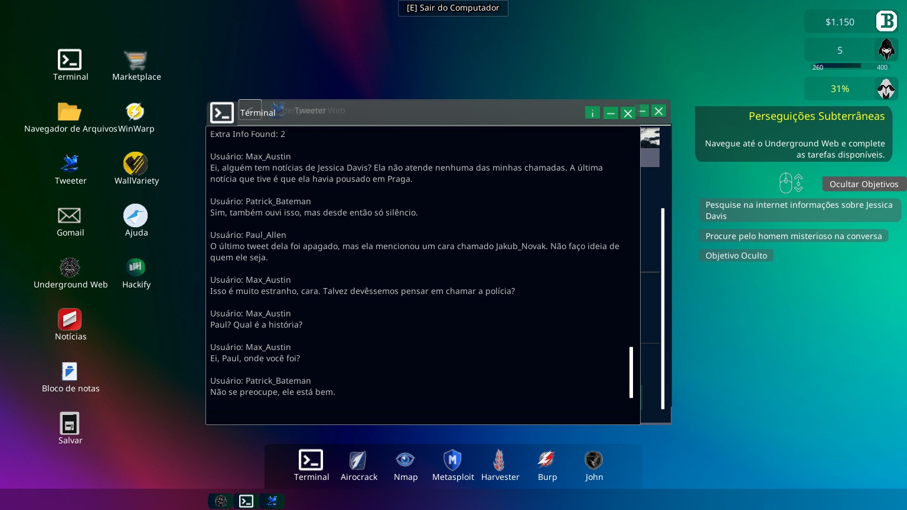Image resolution: width=907 pixels, height=510 pixels.
Task: Click Sair do Computador button
Action: (453, 8)
